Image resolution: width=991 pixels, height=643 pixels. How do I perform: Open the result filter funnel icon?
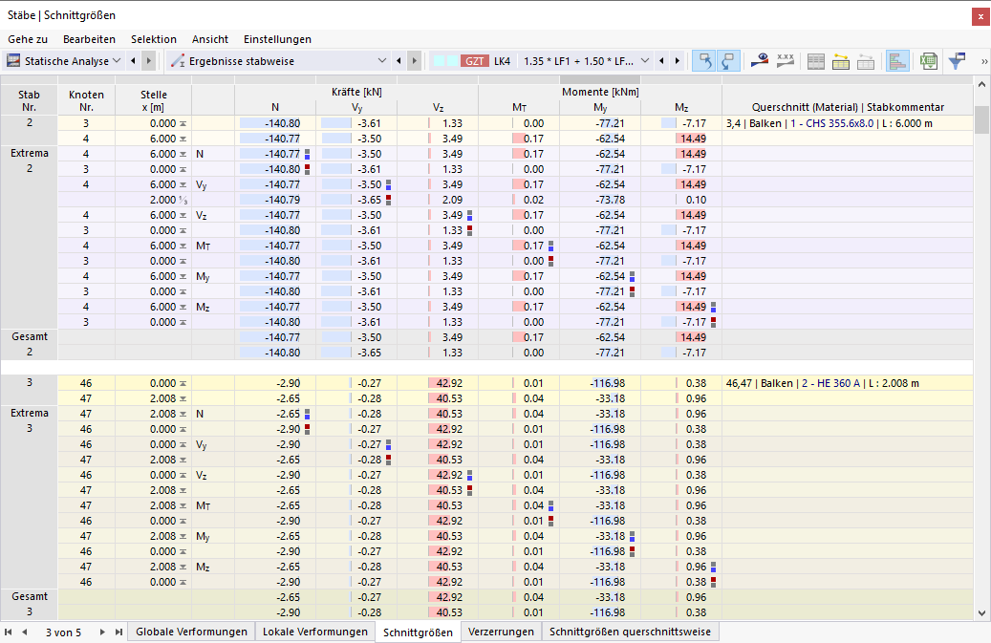point(957,61)
